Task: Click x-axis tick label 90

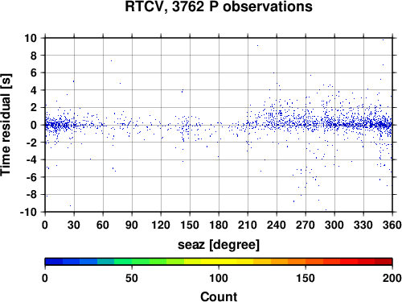Action: coord(132,225)
